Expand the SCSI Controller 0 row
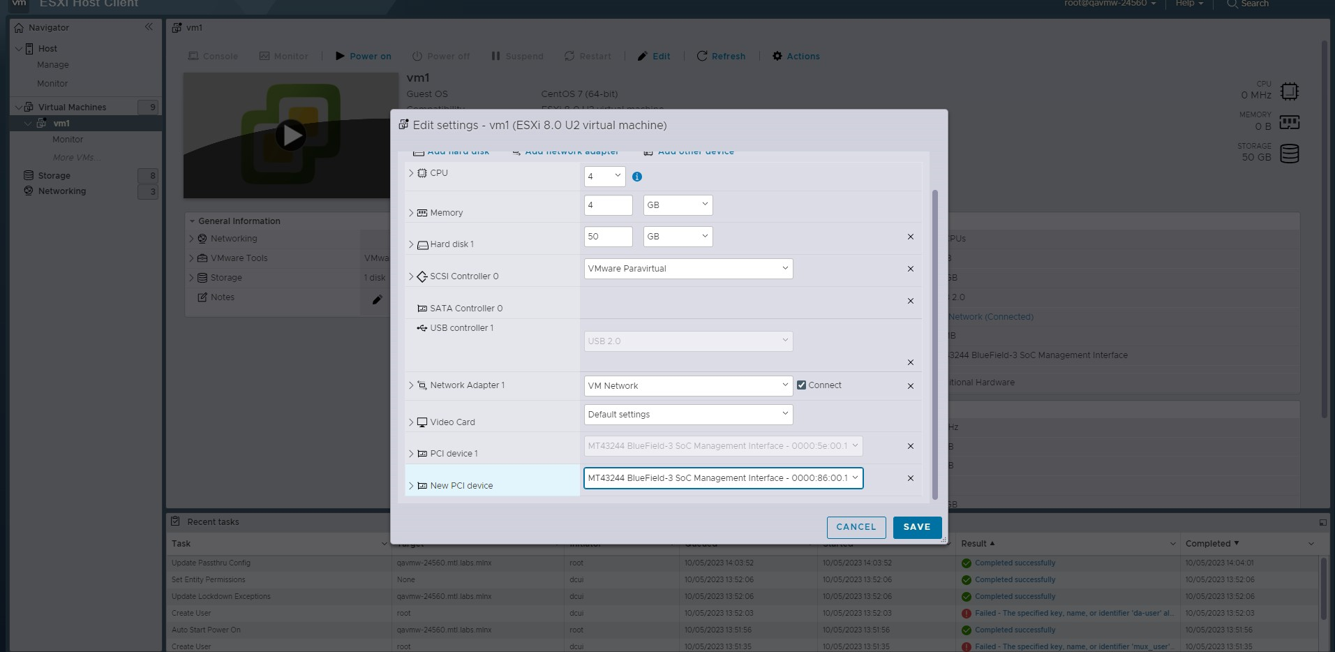The height and width of the screenshot is (652, 1335). pyautogui.click(x=411, y=276)
